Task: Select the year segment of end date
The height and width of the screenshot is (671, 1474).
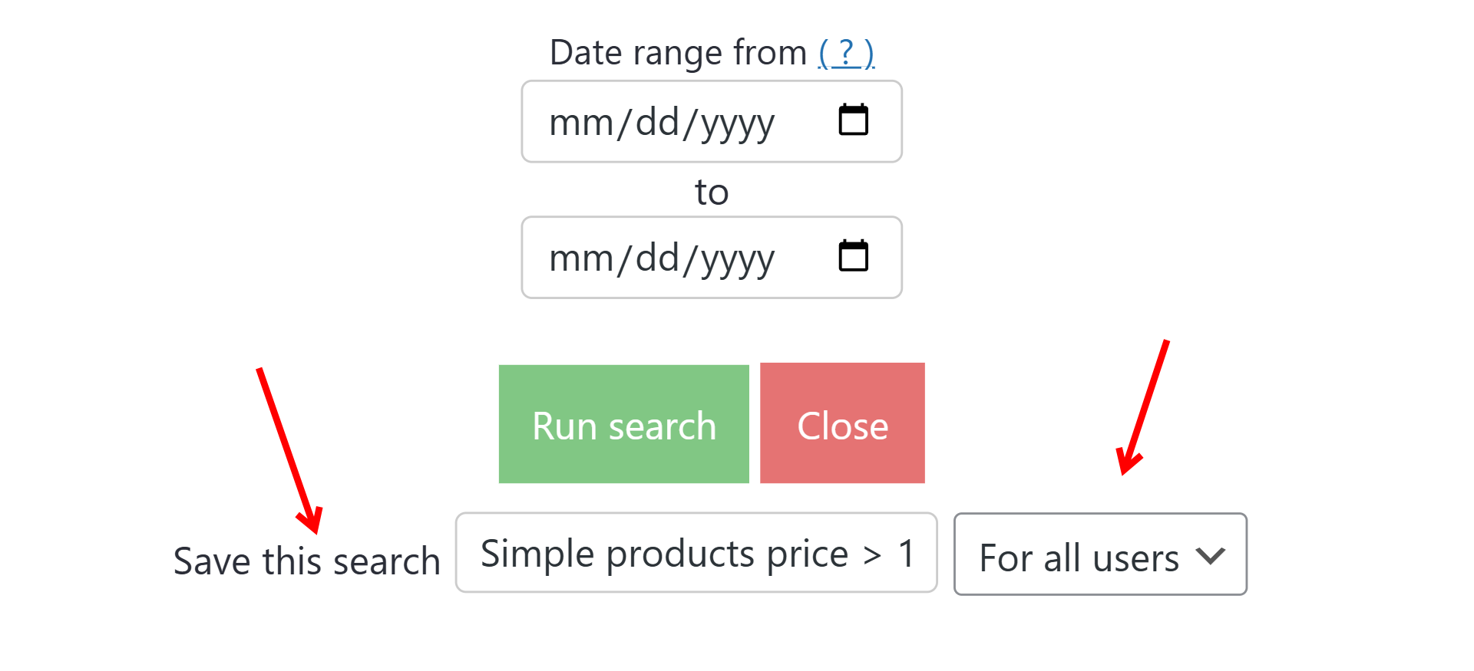Action: pos(738,258)
